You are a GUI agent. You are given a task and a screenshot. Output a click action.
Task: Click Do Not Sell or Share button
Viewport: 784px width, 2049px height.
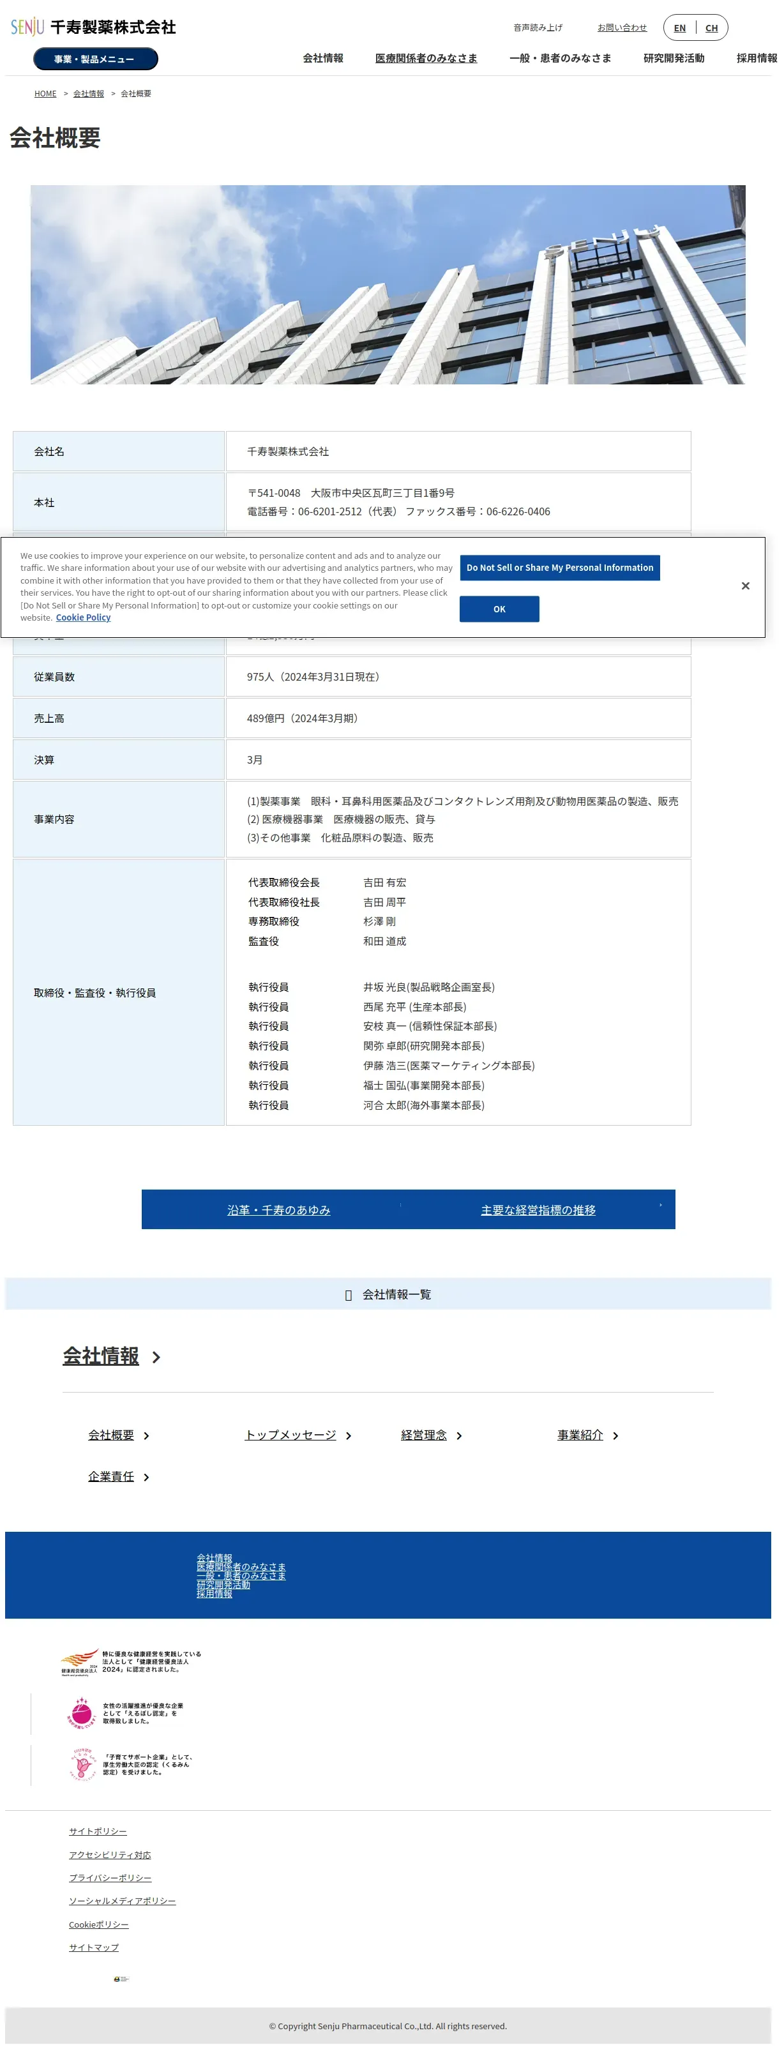560,568
